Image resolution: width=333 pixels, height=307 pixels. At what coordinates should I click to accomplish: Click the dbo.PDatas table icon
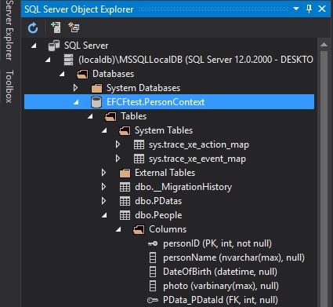125,201
